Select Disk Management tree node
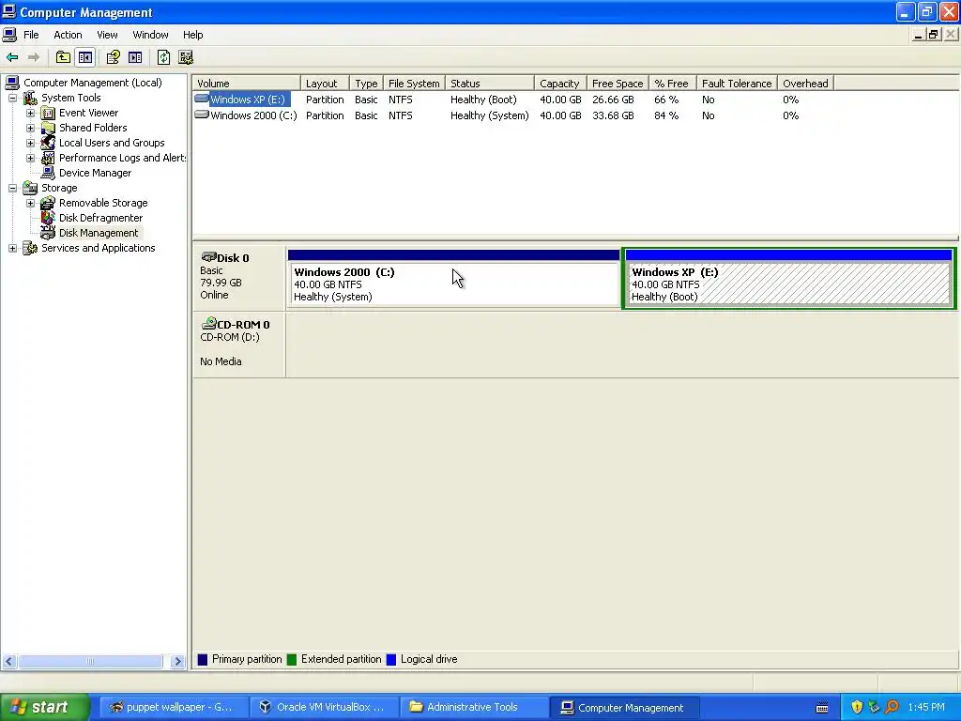961x721 pixels. click(x=98, y=233)
